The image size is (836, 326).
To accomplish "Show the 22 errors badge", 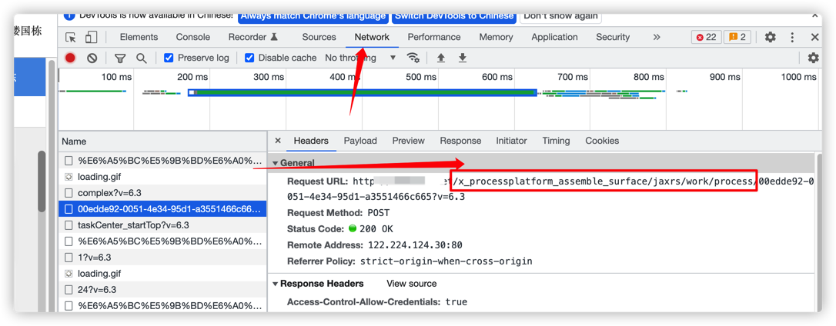I will coord(707,37).
